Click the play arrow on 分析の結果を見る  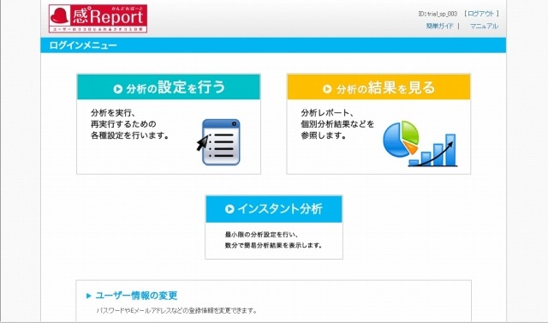point(327,89)
